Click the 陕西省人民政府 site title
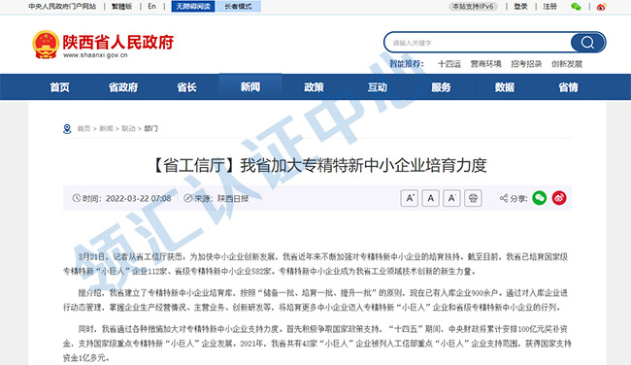The width and height of the screenshot is (631, 365). click(117, 42)
